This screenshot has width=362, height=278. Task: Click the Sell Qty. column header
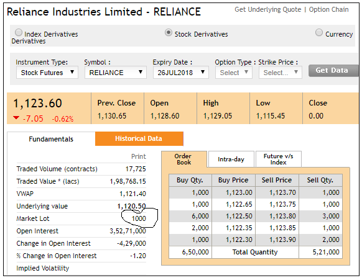pos(320,180)
